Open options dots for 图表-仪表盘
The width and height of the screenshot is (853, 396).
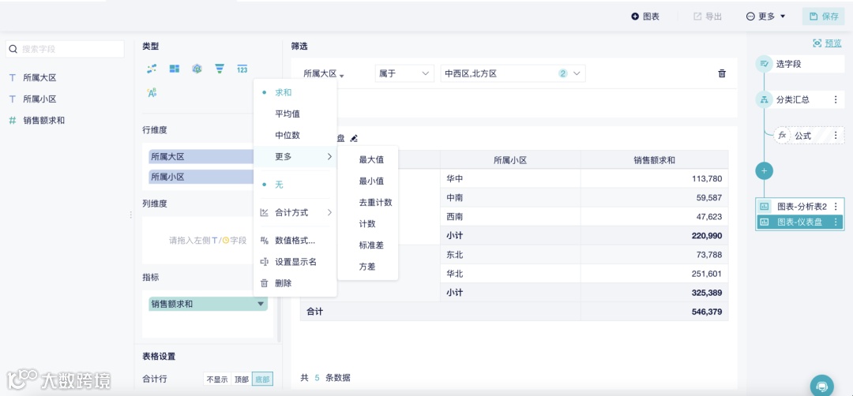pyautogui.click(x=836, y=222)
